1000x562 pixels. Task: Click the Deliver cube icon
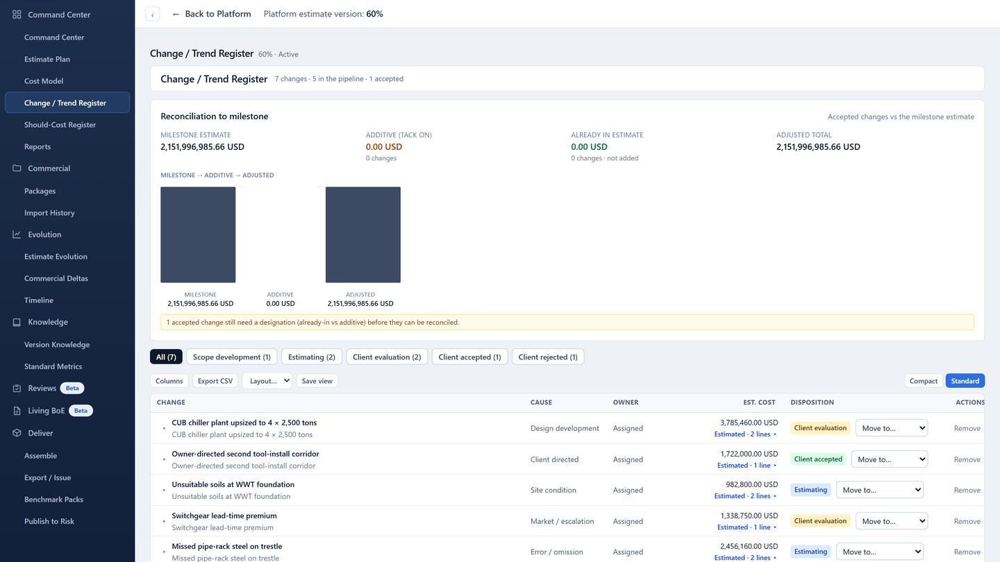17,433
